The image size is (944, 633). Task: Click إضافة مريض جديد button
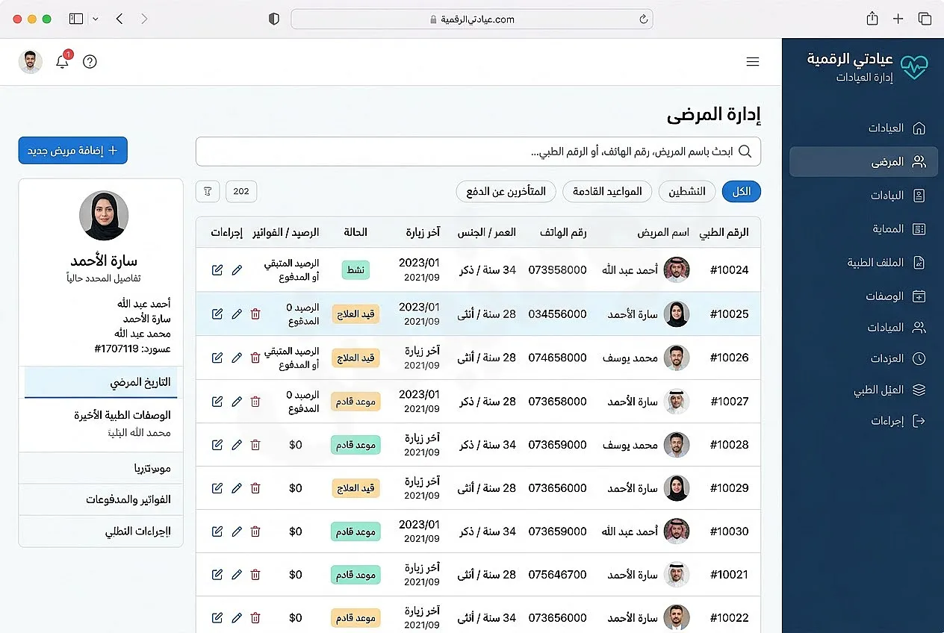73,151
